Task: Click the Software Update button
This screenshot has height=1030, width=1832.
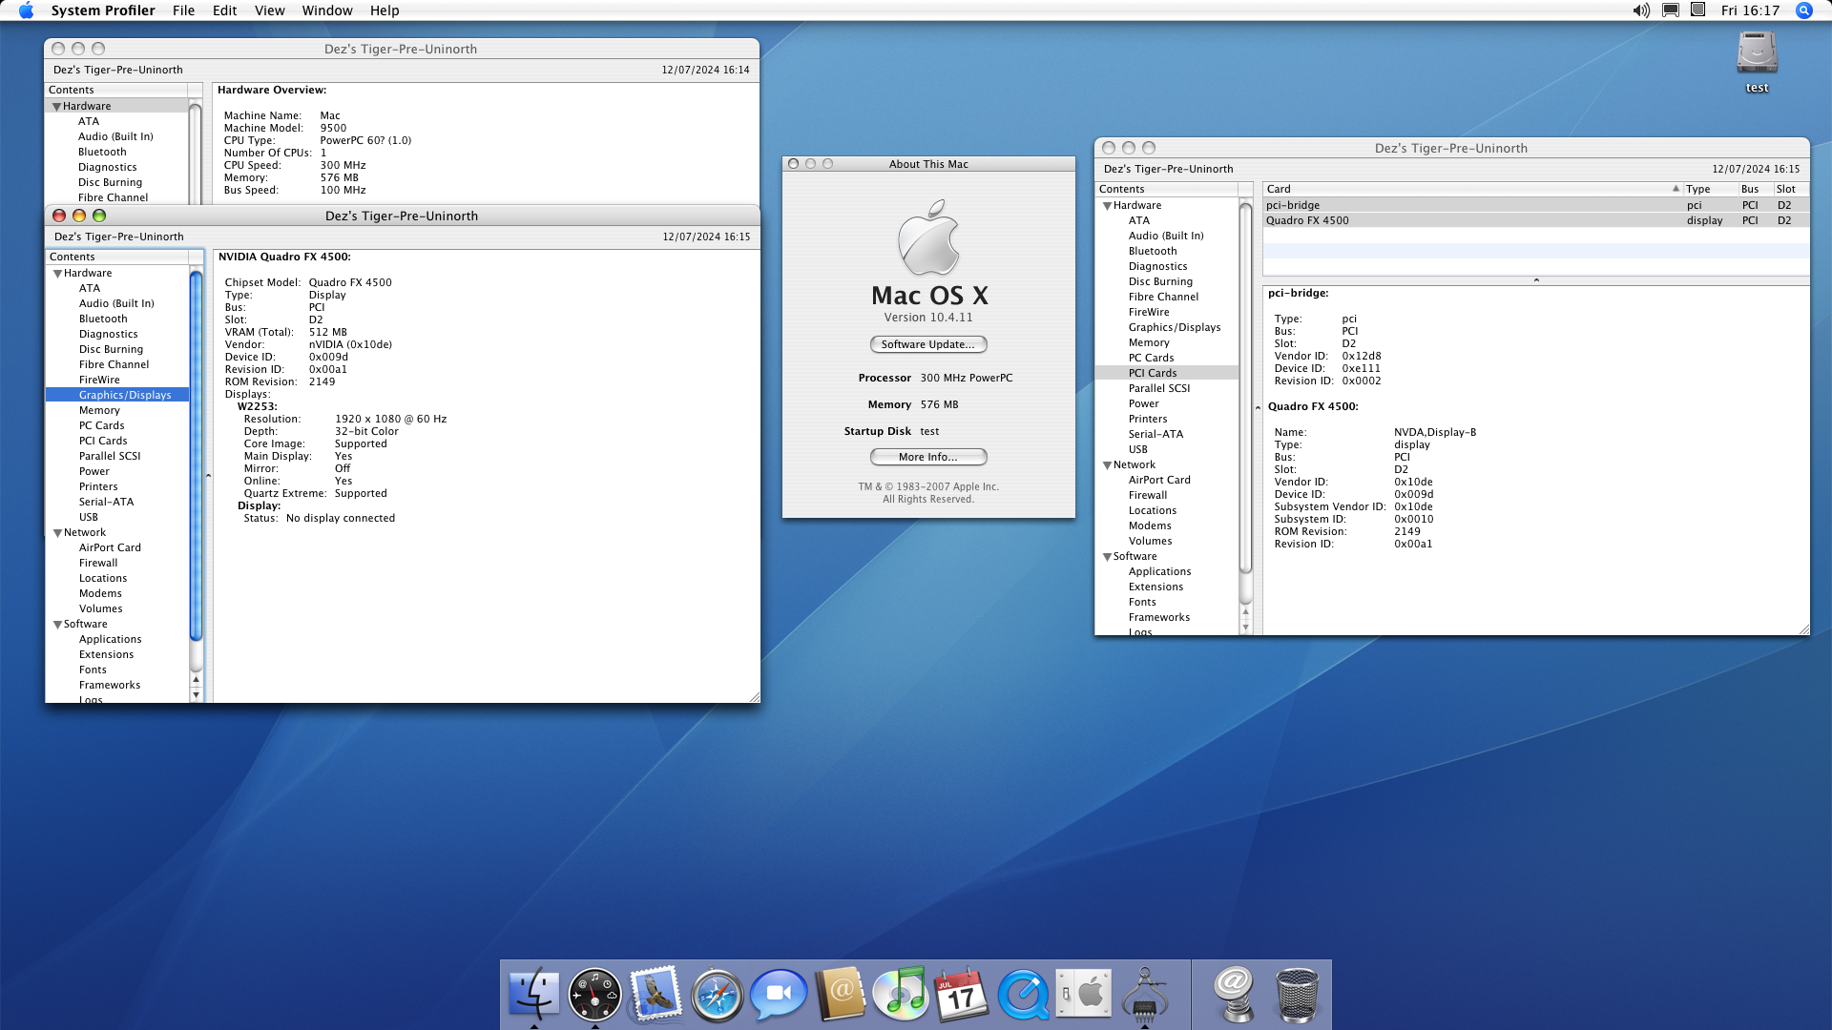Action: pos(927,344)
